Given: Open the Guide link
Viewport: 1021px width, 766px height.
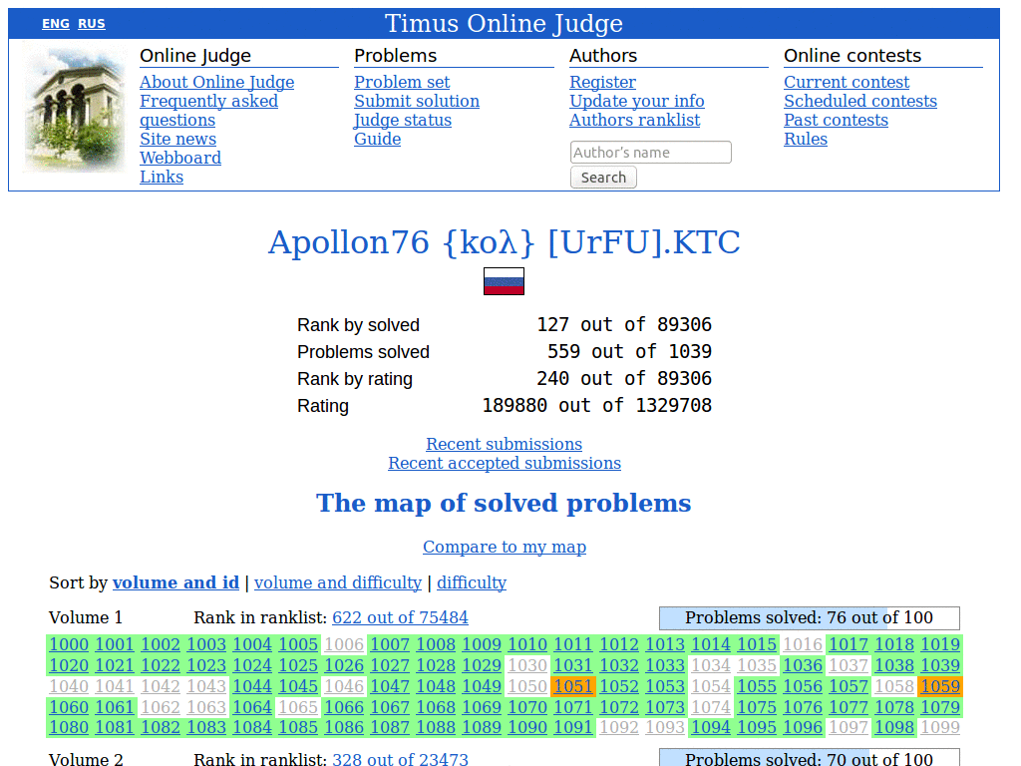Looking at the screenshot, I should [x=377, y=139].
